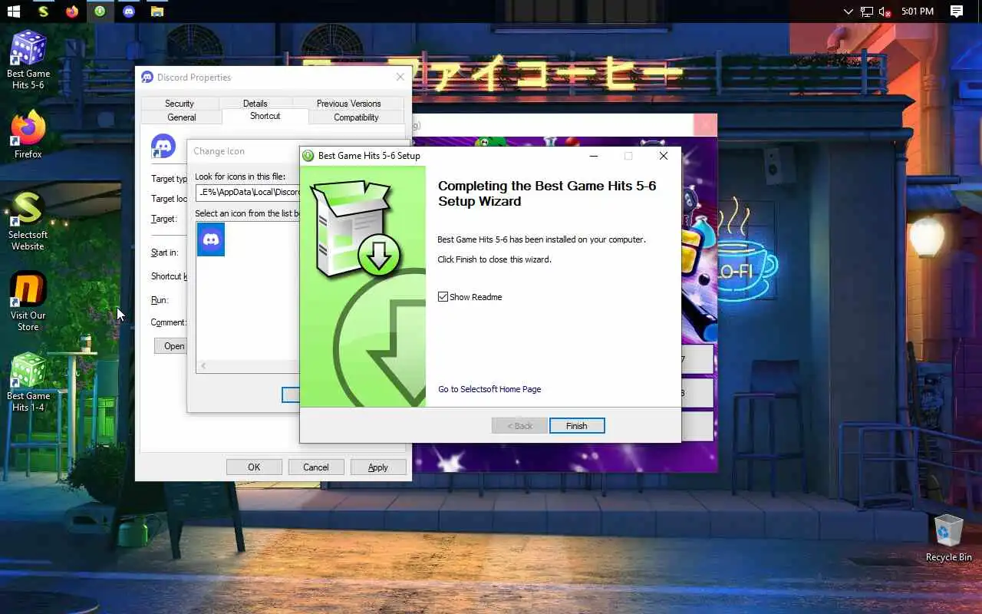982x614 pixels.
Task: Select Best Game Hits 5-6 desktop icon
Action: 28,60
